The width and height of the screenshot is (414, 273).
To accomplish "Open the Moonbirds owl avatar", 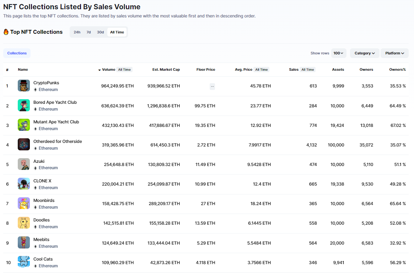I will click(24, 203).
